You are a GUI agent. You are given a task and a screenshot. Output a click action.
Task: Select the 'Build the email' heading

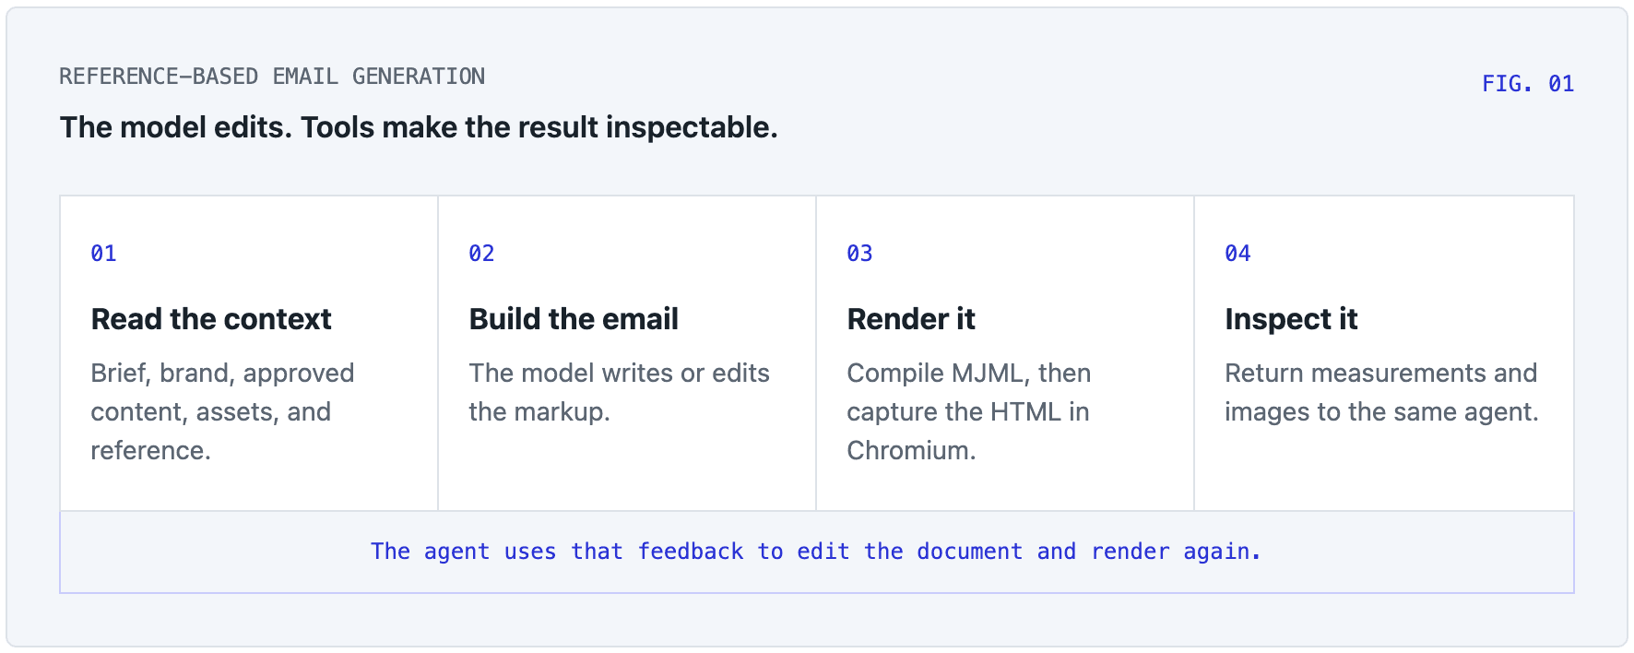coord(574,319)
